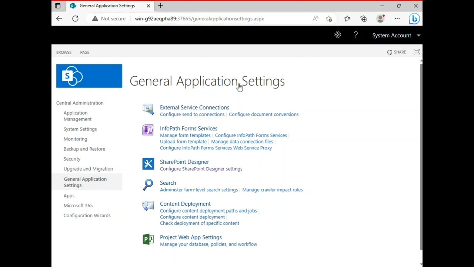Open External Service Connections heading link
Viewport: 474px width, 267px height.
[x=194, y=108]
